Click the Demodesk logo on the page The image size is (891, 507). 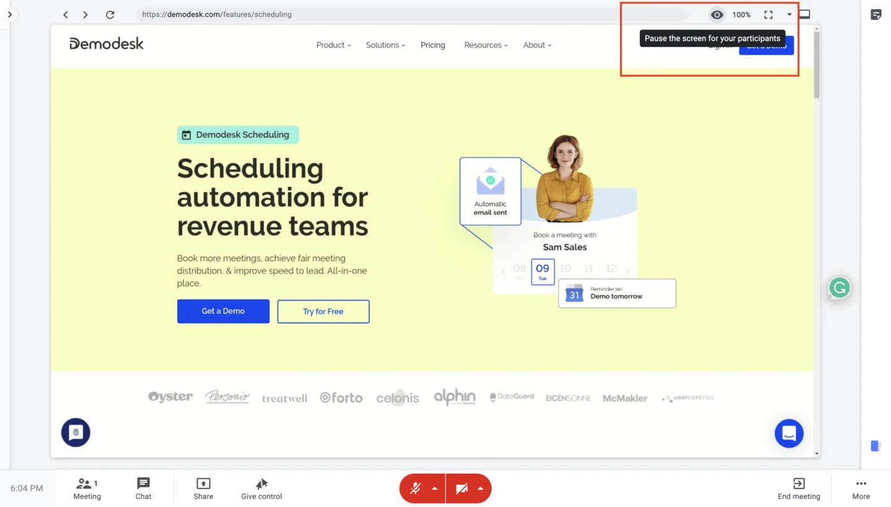pyautogui.click(x=106, y=43)
